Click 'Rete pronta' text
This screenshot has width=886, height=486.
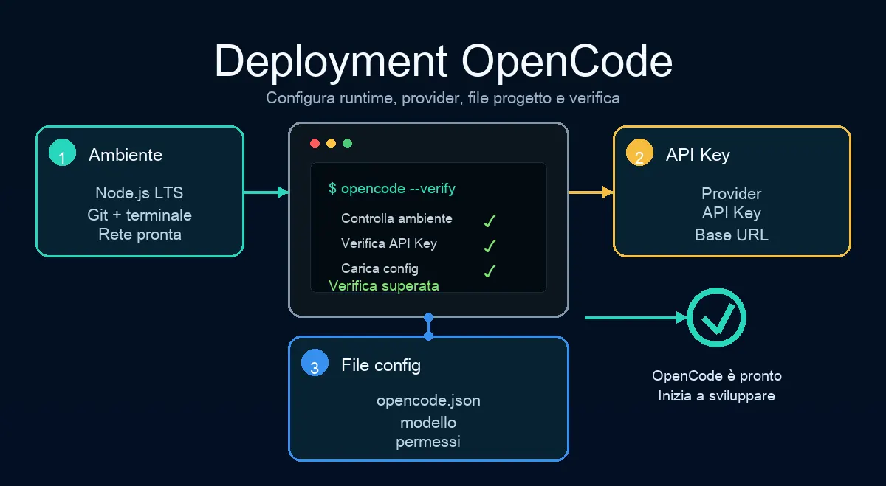pos(140,235)
